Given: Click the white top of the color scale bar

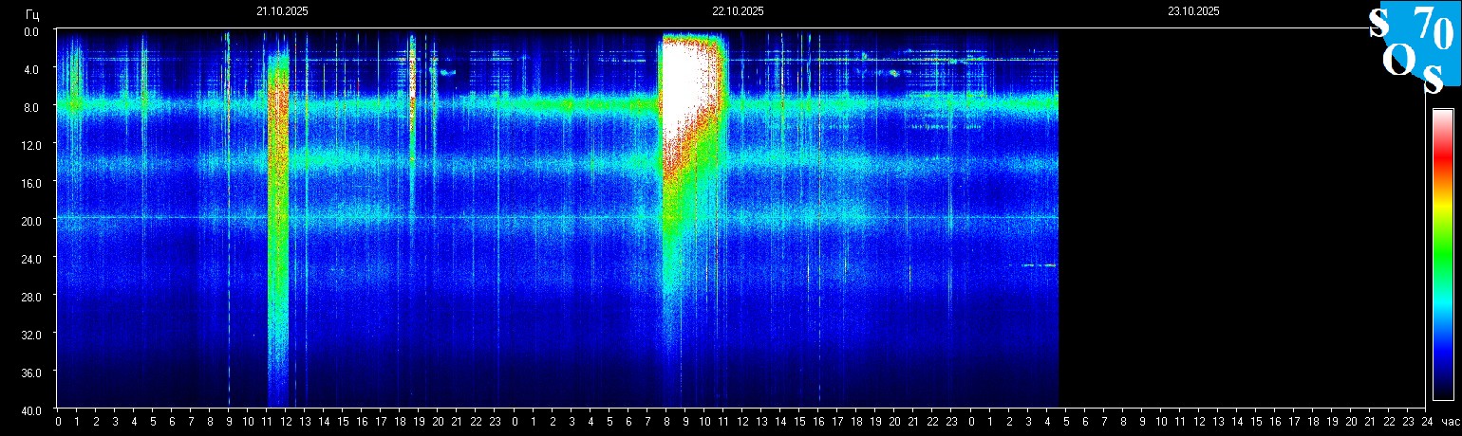Looking at the screenshot, I should point(1442,116).
